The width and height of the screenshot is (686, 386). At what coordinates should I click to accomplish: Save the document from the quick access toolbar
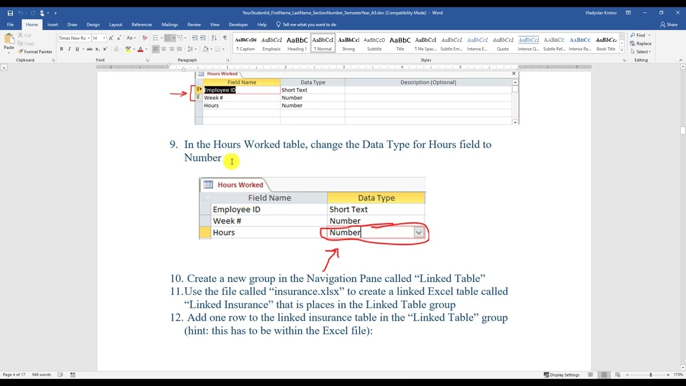[x=10, y=13]
